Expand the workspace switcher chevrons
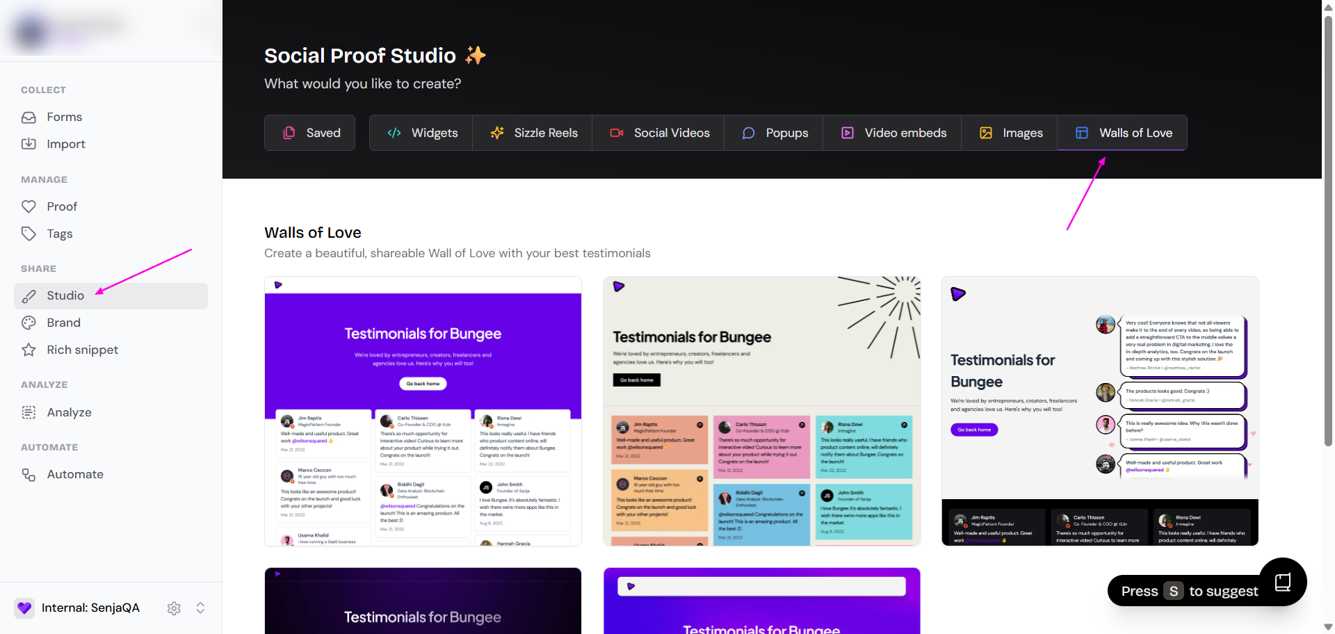 (x=200, y=608)
